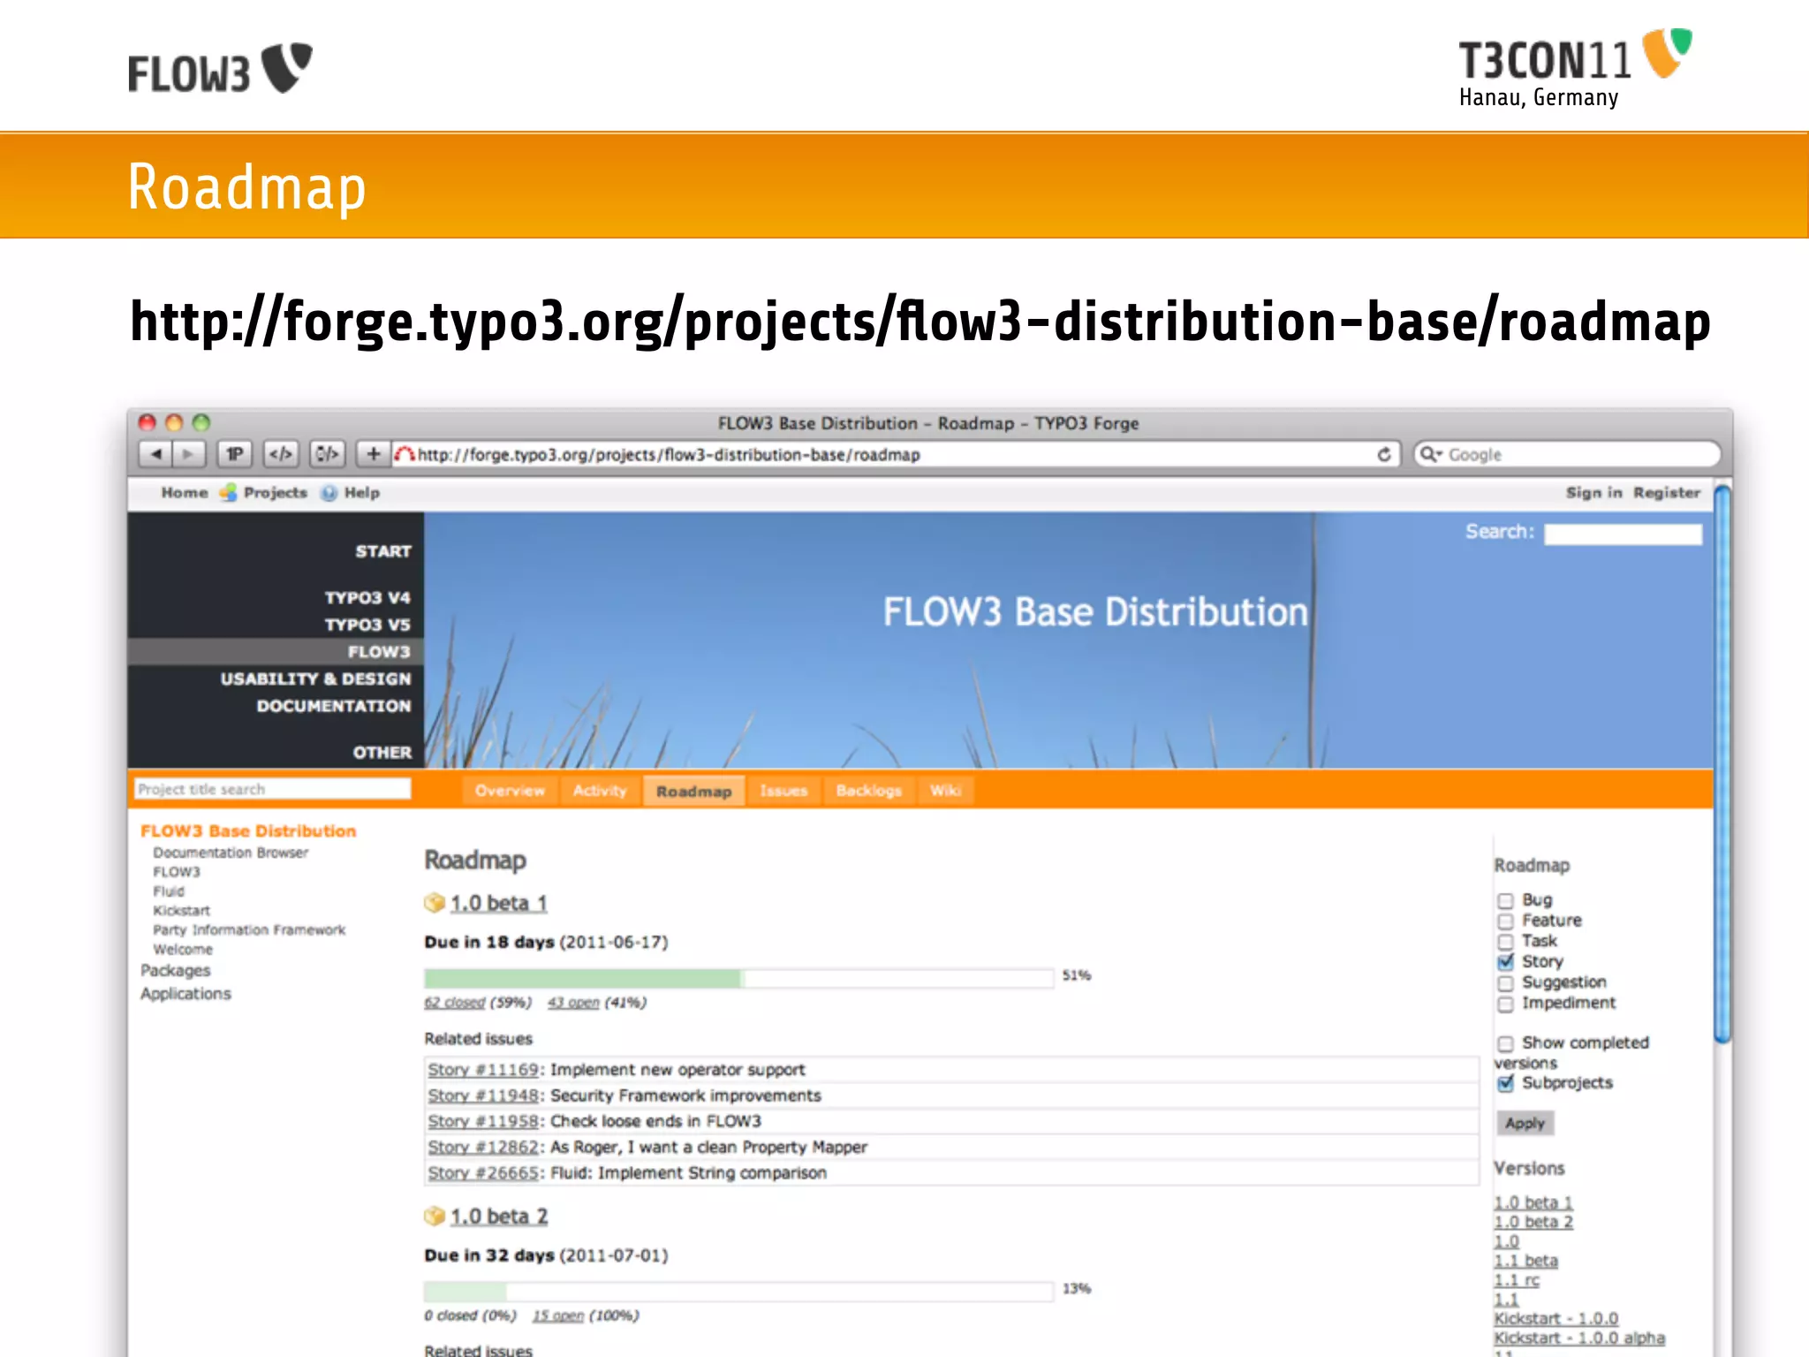Toggle the Subprojects checkbox
The image size is (1809, 1357).
click(1506, 1083)
